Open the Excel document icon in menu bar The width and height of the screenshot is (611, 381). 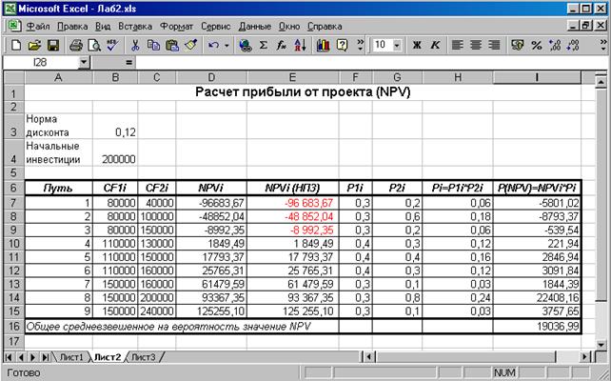click(14, 26)
